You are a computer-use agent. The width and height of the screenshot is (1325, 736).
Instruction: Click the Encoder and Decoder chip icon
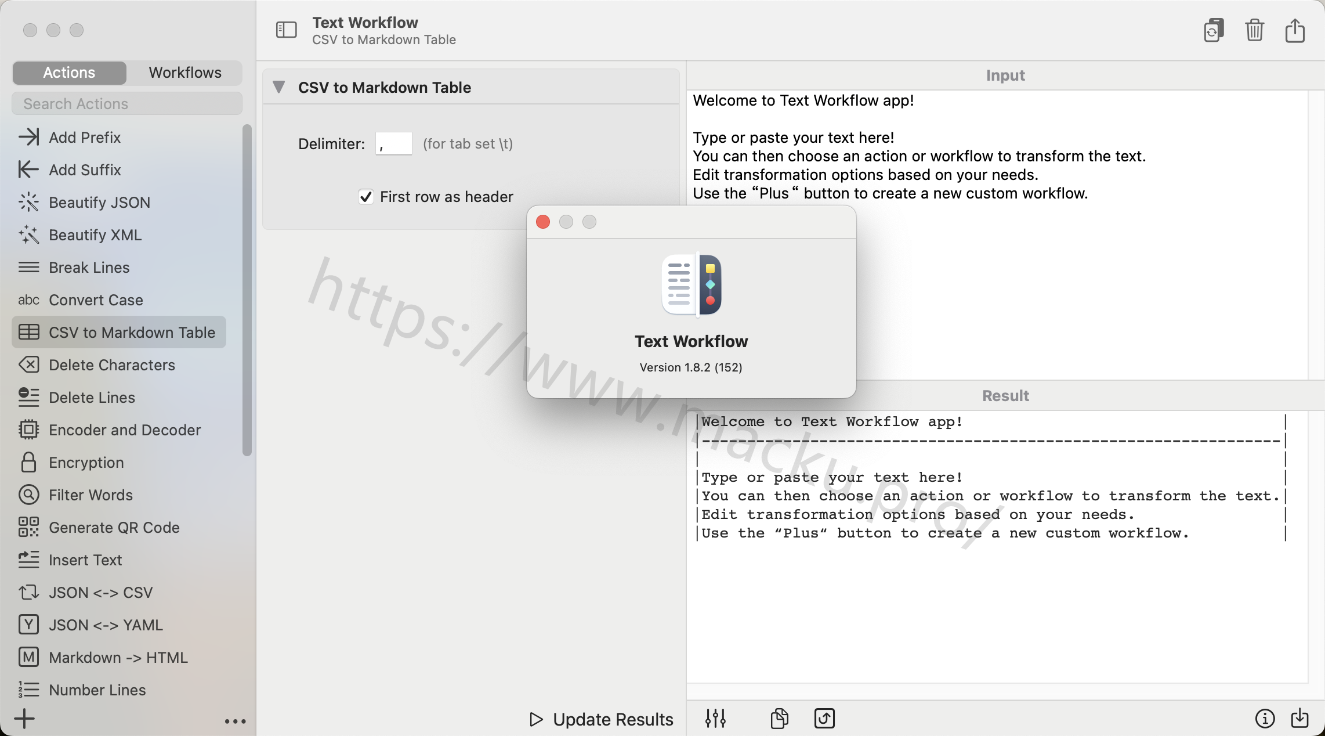[x=28, y=430]
